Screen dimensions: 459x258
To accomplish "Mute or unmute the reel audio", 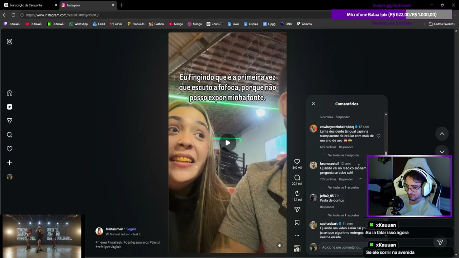I will pos(280,245).
